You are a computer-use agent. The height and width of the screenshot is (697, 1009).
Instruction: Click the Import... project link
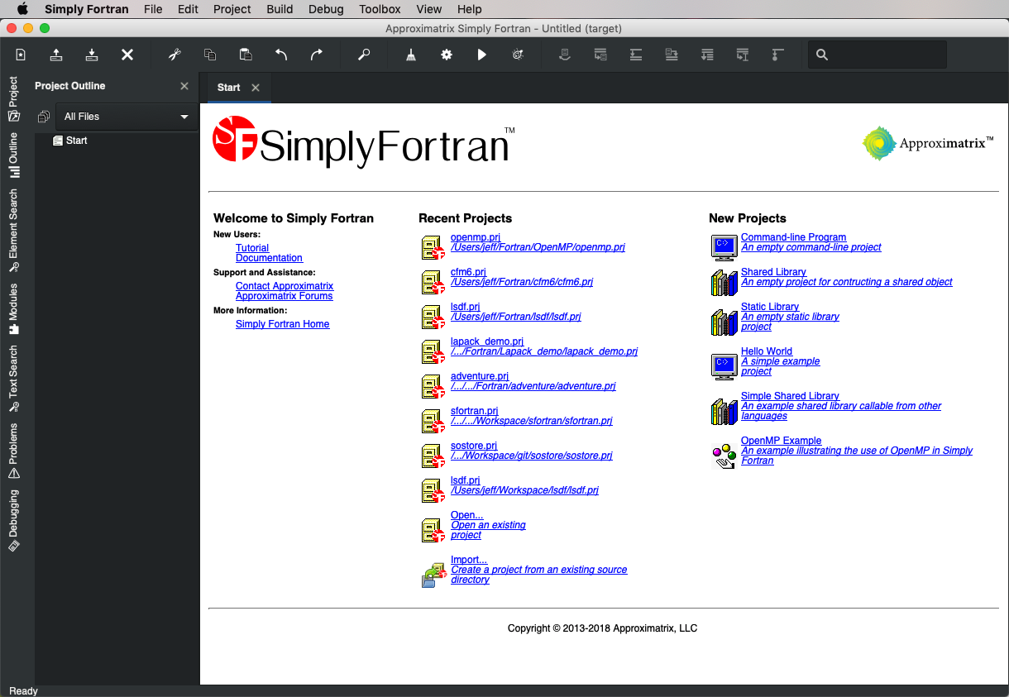coord(469,560)
